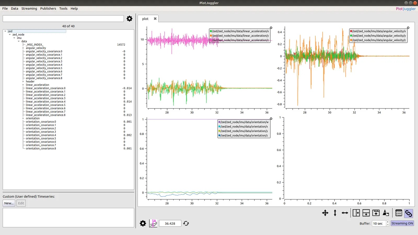418x235 pixels.
Task: Toggle the chain link axes icon
Action: [409, 213]
